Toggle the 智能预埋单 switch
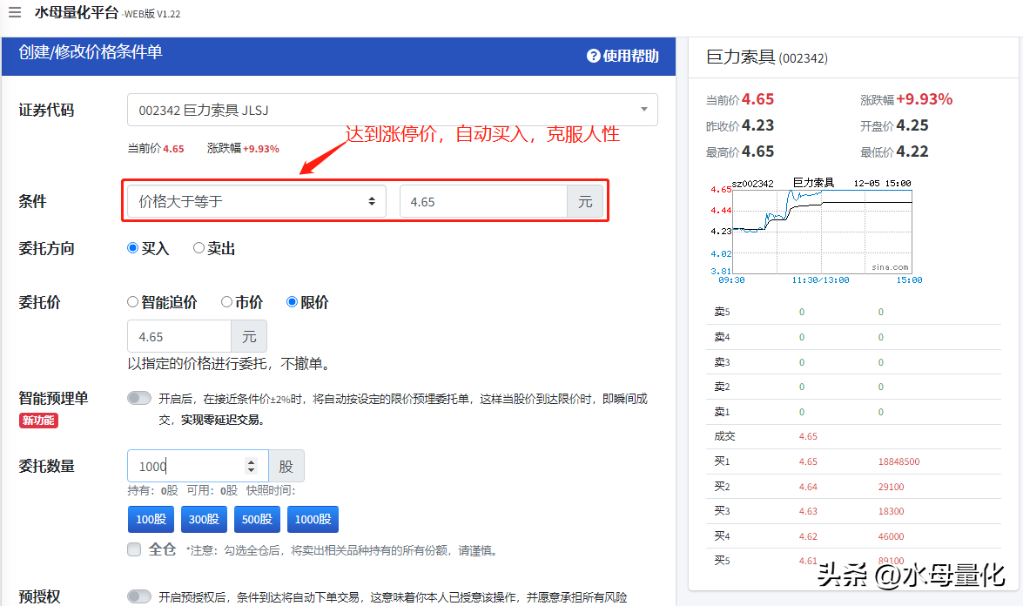This screenshot has height=606, width=1023. coord(139,398)
